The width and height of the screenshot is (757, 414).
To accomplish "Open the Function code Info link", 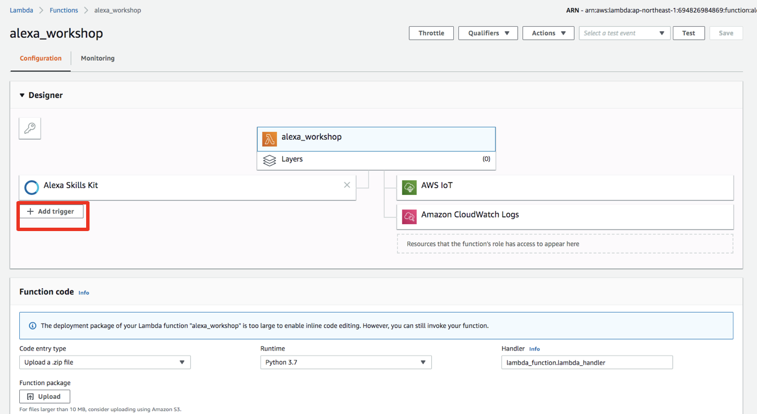I will 84,293.
